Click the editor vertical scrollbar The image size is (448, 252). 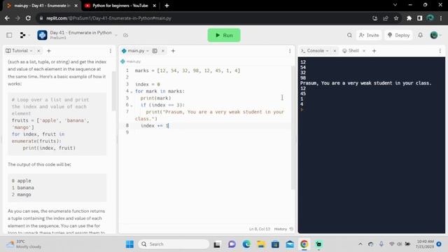(x=293, y=127)
